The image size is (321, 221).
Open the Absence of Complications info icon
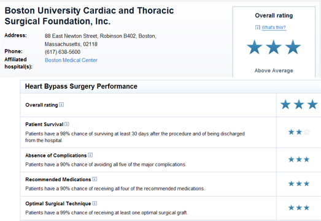[90, 155]
